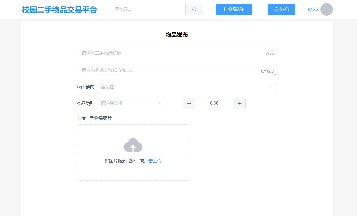Screen dimensions: 357x216
Task: Click the MZZ username link
Action: click(313, 10)
